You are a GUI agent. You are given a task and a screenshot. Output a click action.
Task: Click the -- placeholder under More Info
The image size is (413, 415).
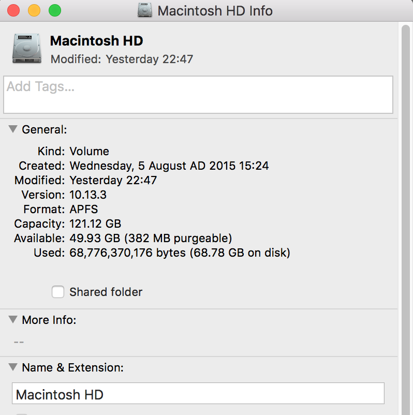(x=19, y=342)
